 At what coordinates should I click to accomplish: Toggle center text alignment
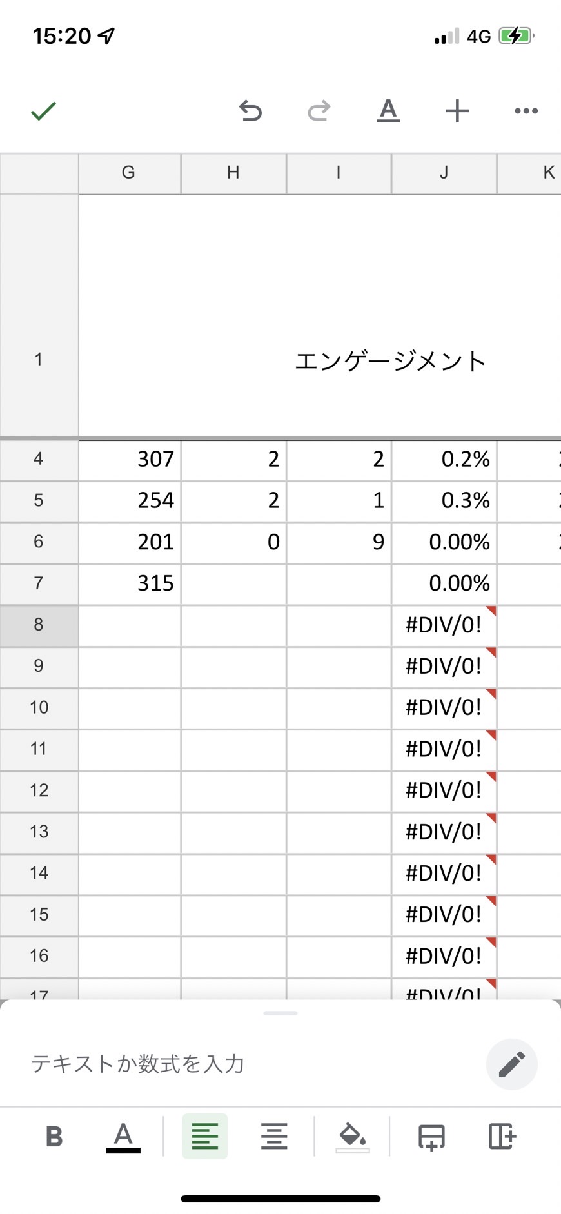pyautogui.click(x=274, y=1136)
